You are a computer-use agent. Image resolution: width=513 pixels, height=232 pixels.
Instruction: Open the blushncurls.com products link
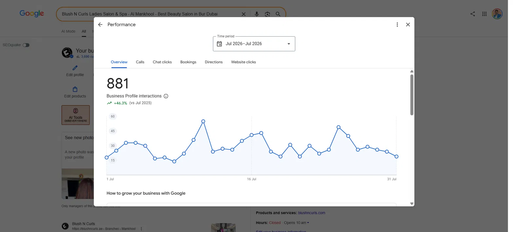(311, 213)
